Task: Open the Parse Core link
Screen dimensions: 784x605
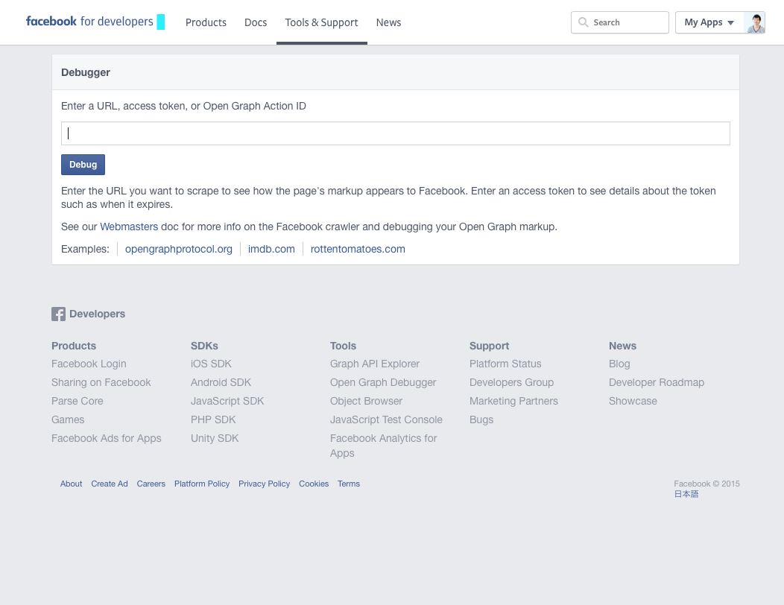Action: pos(78,401)
